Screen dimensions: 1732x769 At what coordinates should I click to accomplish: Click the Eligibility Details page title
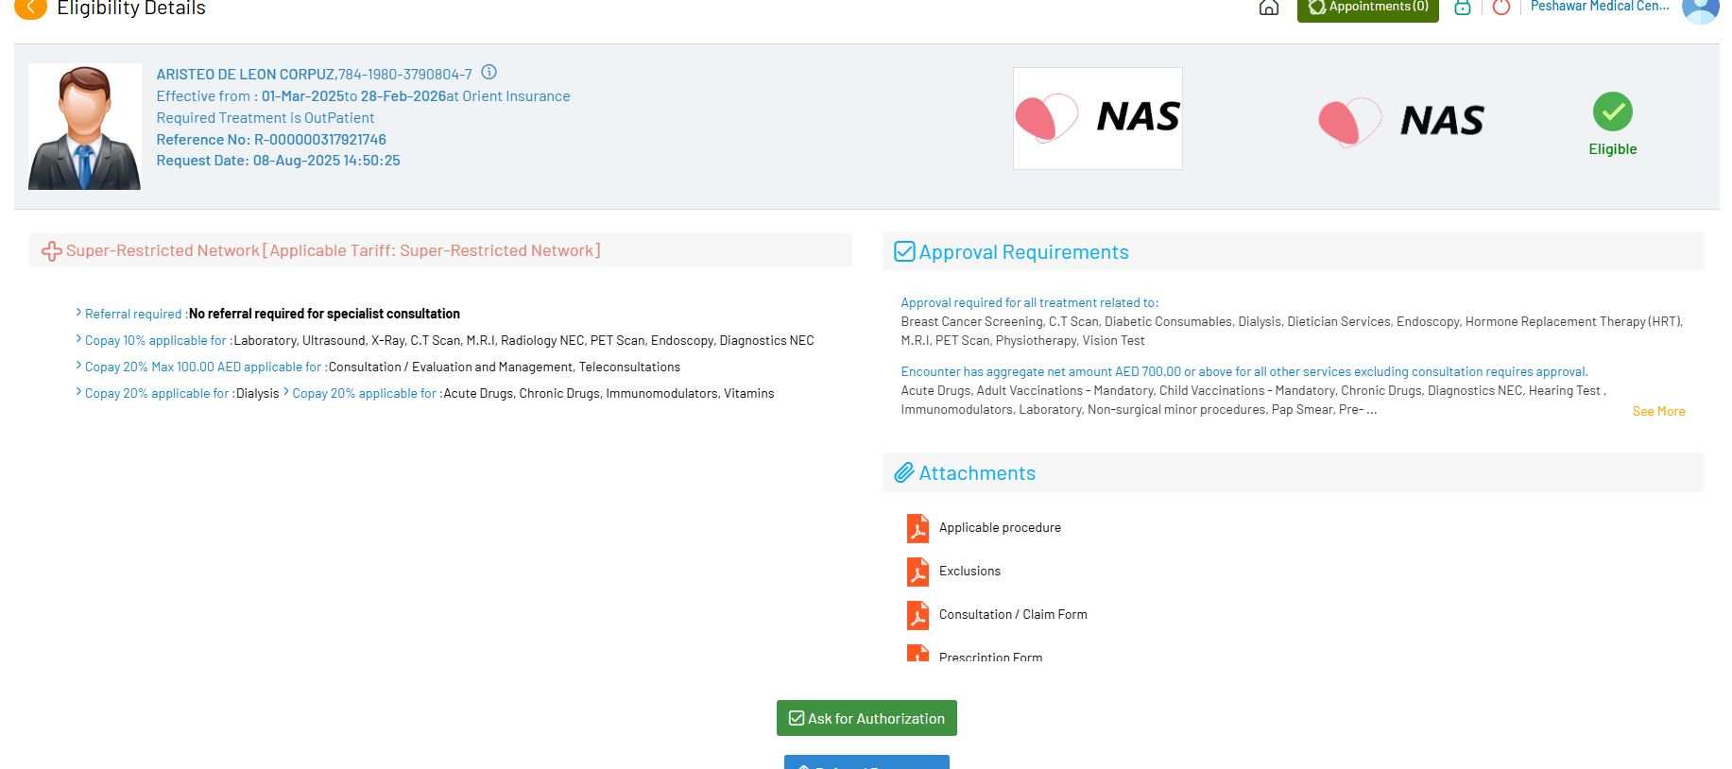131,9
